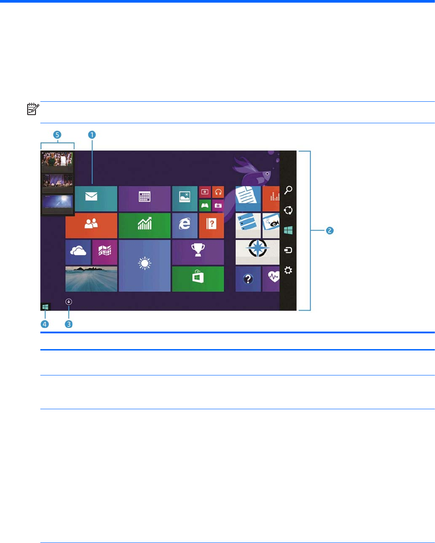Open the fish picture tile
Screen dimensions: 435x543
[x=271, y=225]
